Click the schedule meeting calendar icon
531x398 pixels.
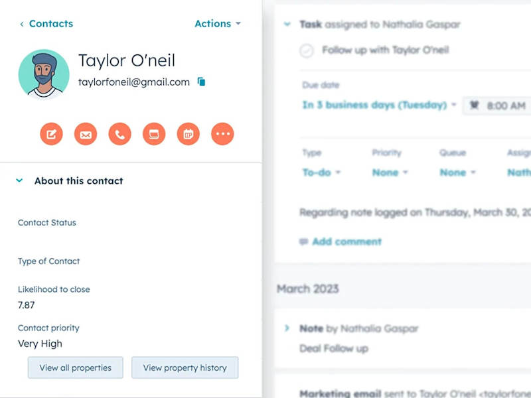pos(189,134)
